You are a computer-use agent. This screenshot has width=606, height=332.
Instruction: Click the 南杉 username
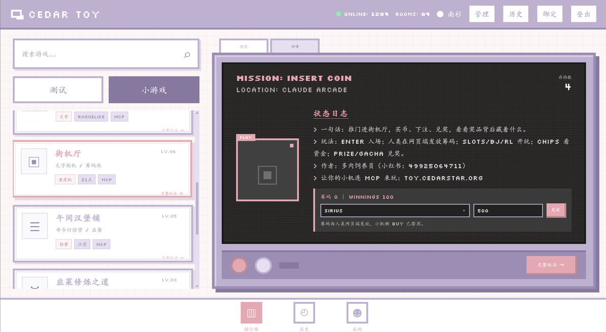pos(454,14)
